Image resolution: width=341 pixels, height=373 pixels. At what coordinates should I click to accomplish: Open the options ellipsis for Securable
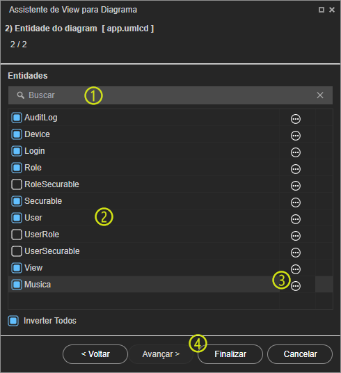click(x=296, y=203)
